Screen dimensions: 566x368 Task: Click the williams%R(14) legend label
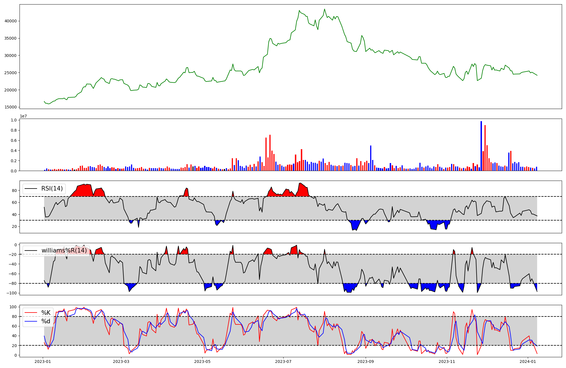[64, 251]
